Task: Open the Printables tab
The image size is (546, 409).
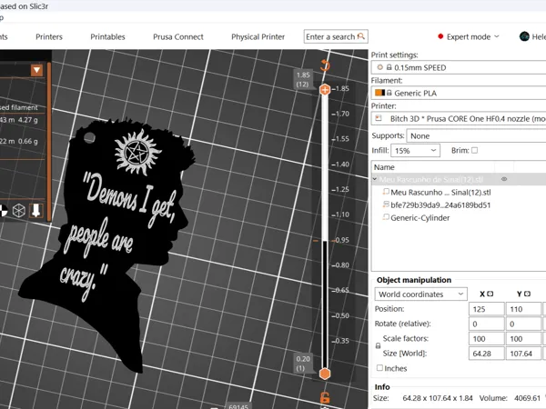Action: click(x=107, y=37)
